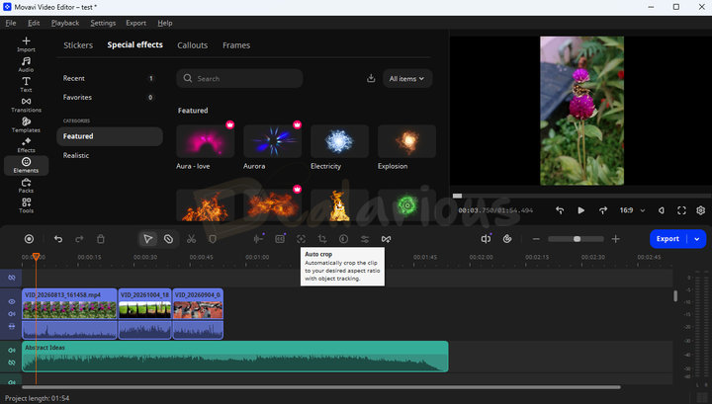Adjust the timeline zoom slider
This screenshot has width=712, height=404.
point(576,239)
